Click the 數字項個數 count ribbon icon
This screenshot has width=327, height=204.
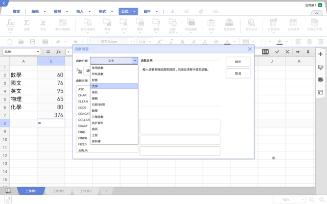[62, 24]
